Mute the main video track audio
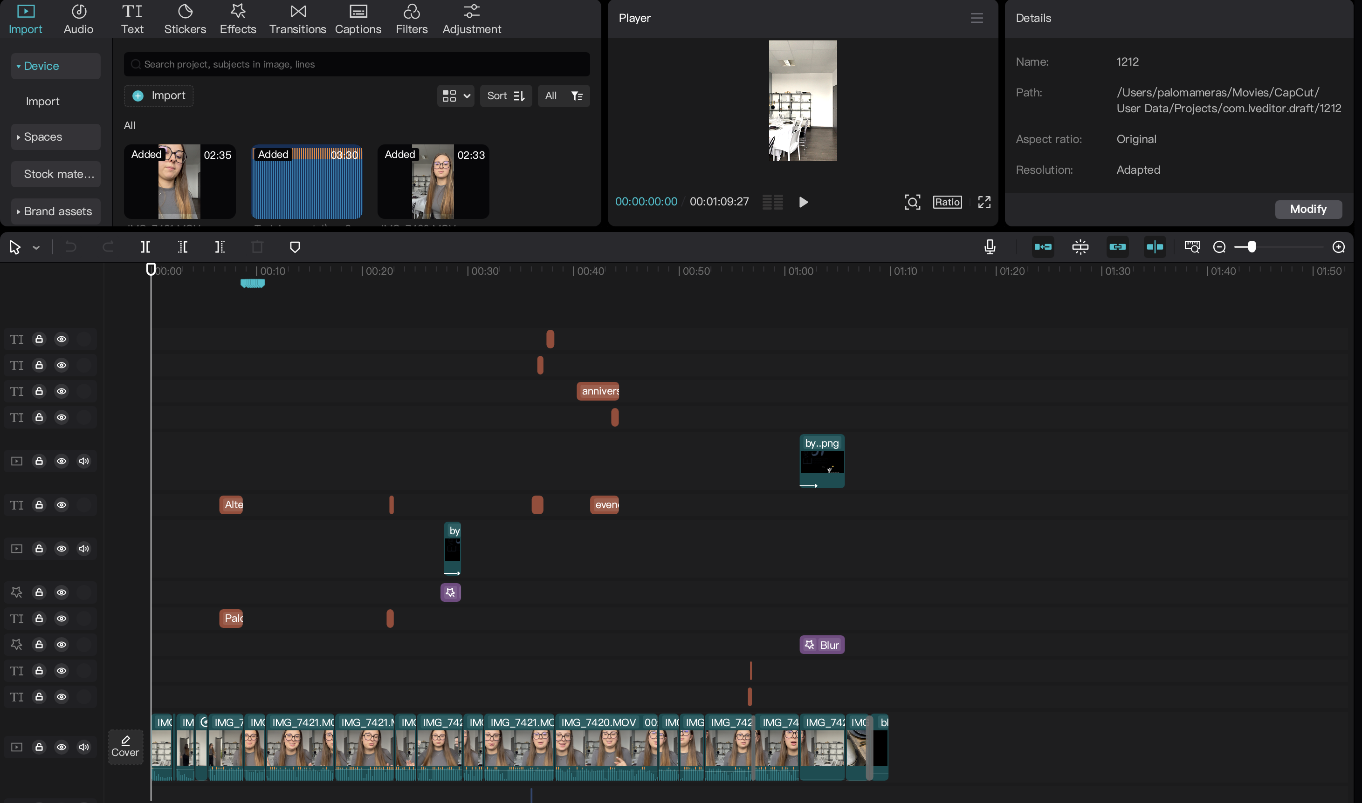 [x=84, y=747]
